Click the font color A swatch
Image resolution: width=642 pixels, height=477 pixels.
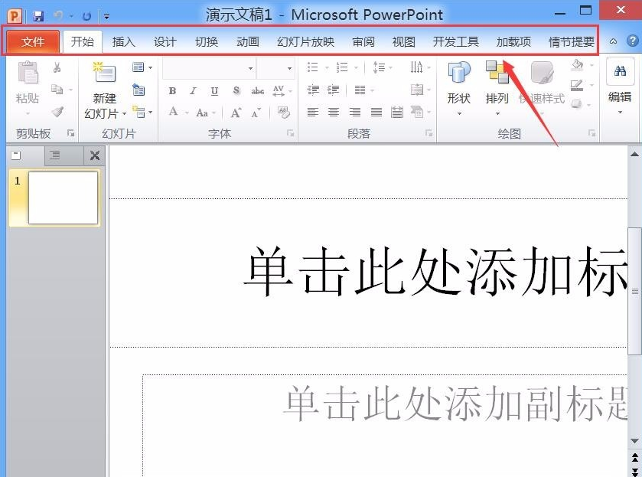click(x=173, y=111)
